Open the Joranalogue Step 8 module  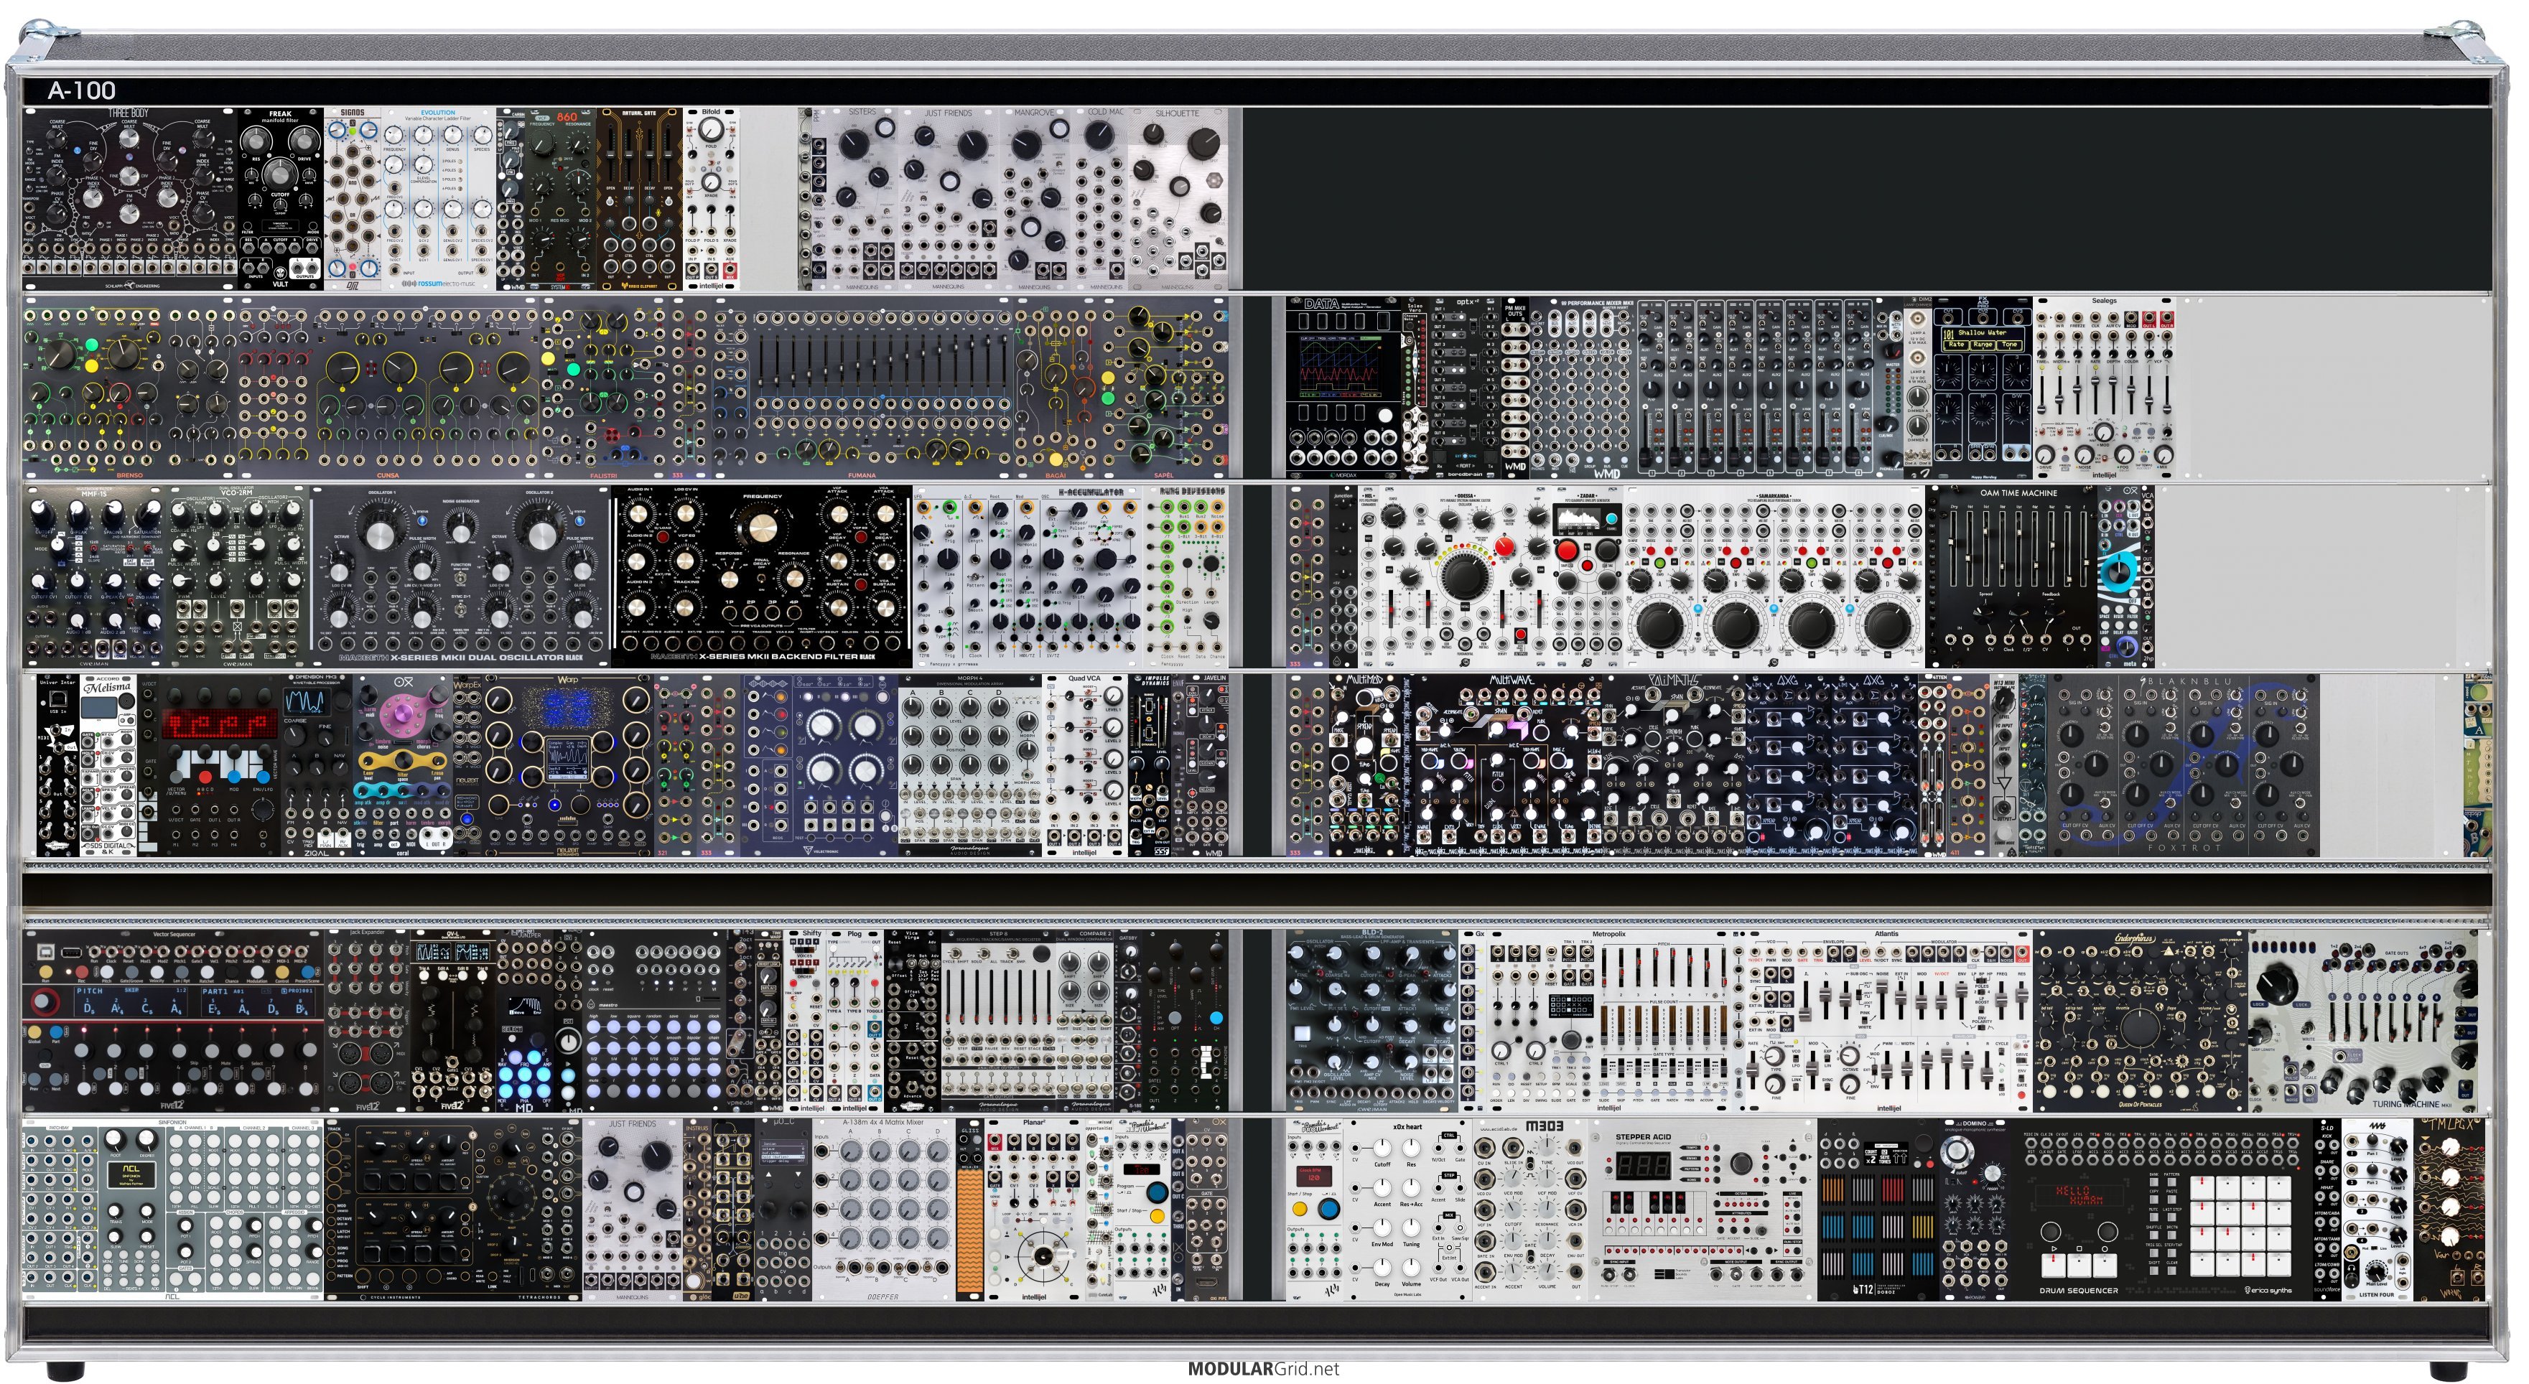[998, 1021]
